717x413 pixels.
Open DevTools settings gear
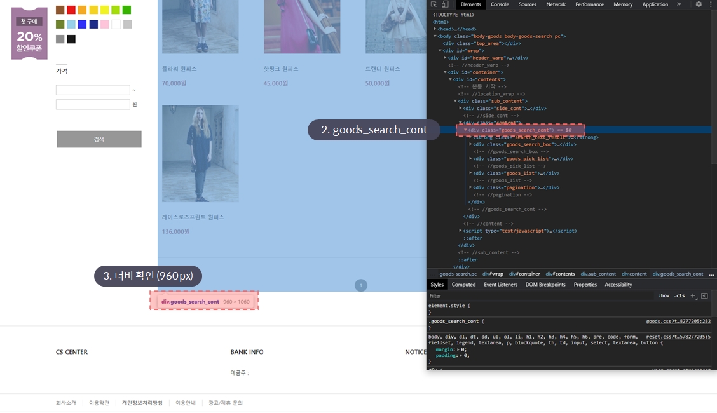(x=699, y=4)
